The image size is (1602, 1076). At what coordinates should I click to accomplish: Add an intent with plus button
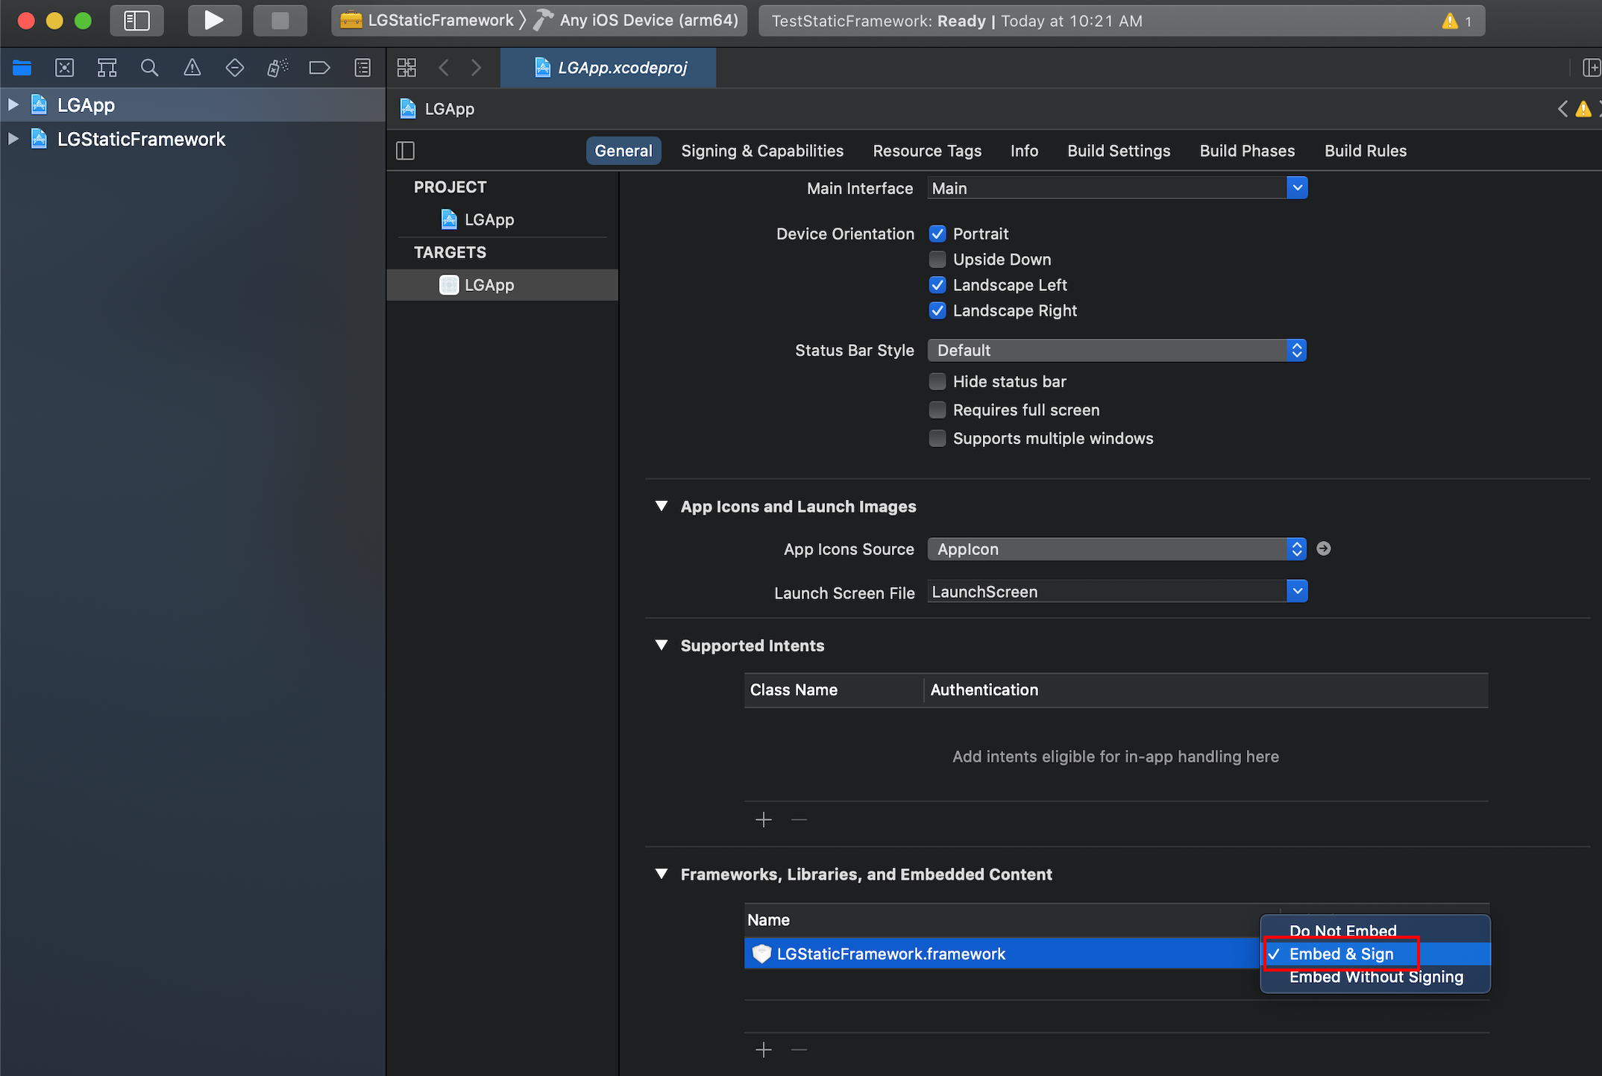point(764,820)
